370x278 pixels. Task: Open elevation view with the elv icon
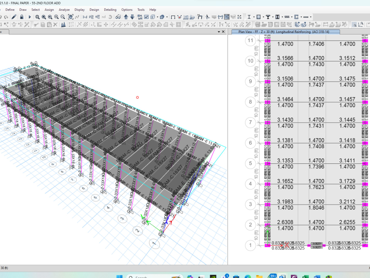click(x=98, y=17)
